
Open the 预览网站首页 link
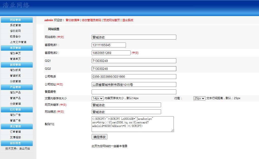(112, 20)
